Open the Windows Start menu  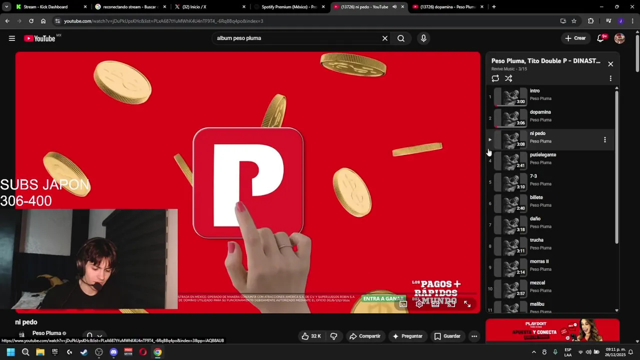click(x=10, y=352)
